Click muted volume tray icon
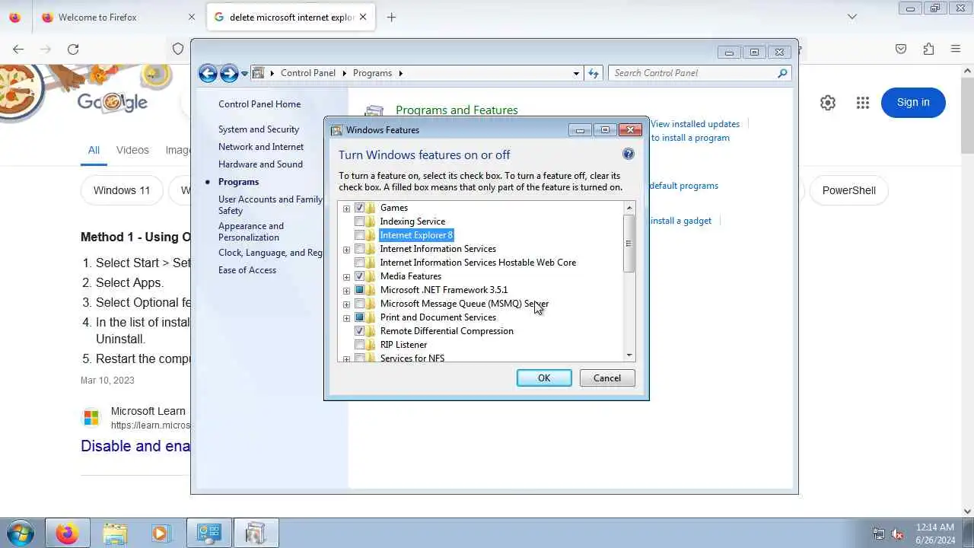Image resolution: width=974 pixels, height=548 pixels. [896, 534]
